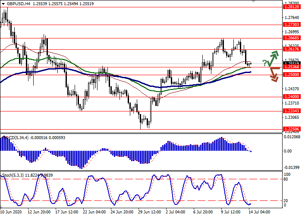This screenshot has height=216, width=302.
Task: Select the 1.28120 red price level label
Action: 292,7
